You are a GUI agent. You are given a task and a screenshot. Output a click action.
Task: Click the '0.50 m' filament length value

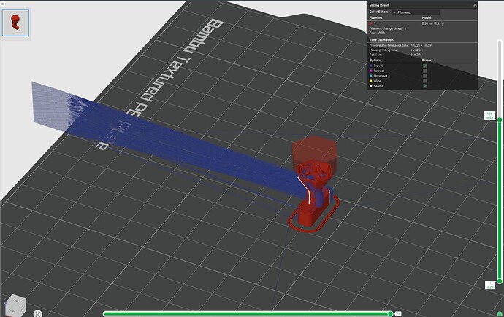point(427,23)
